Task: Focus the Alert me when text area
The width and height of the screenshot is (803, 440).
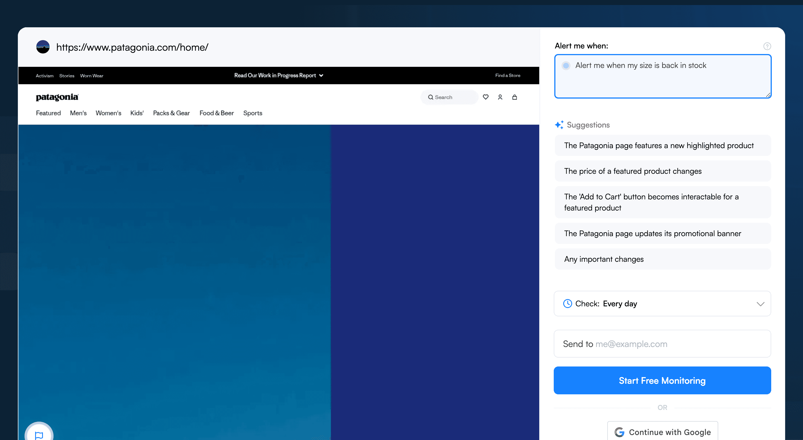Action: (662, 76)
